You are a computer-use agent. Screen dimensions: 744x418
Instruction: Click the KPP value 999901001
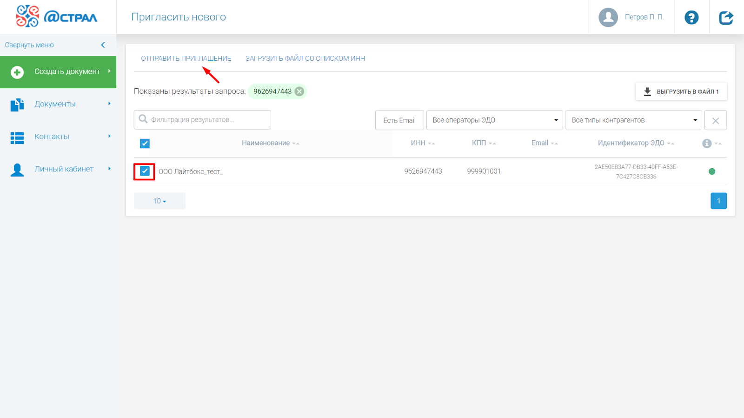[484, 171]
